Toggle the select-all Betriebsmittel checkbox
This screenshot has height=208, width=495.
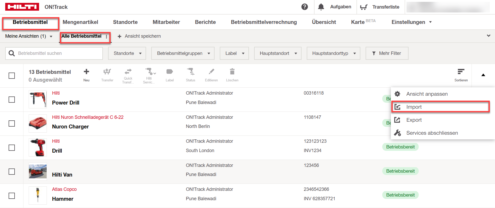point(12,76)
